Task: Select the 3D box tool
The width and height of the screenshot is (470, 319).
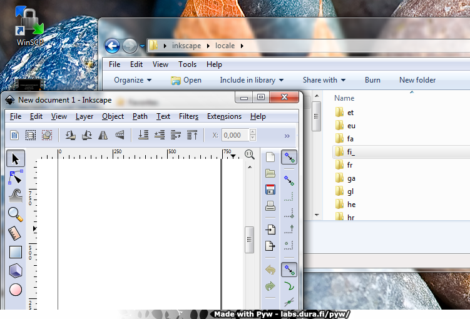Action: click(x=16, y=270)
